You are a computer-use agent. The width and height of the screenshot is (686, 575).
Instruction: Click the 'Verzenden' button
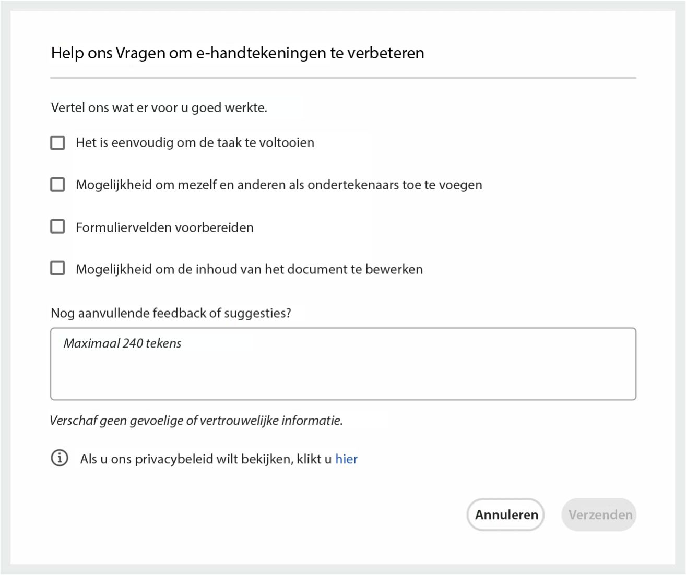598,514
